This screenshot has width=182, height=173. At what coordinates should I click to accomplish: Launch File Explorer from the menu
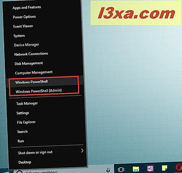(26, 122)
